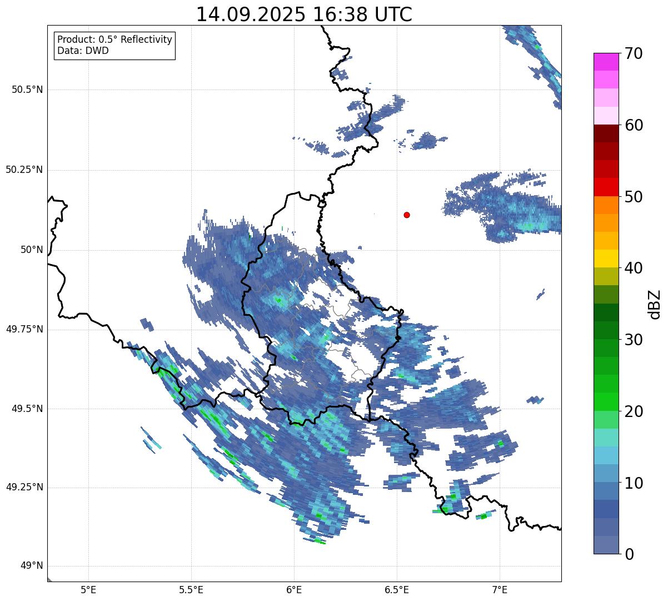Click the longitude label 5.5°E

click(x=191, y=589)
